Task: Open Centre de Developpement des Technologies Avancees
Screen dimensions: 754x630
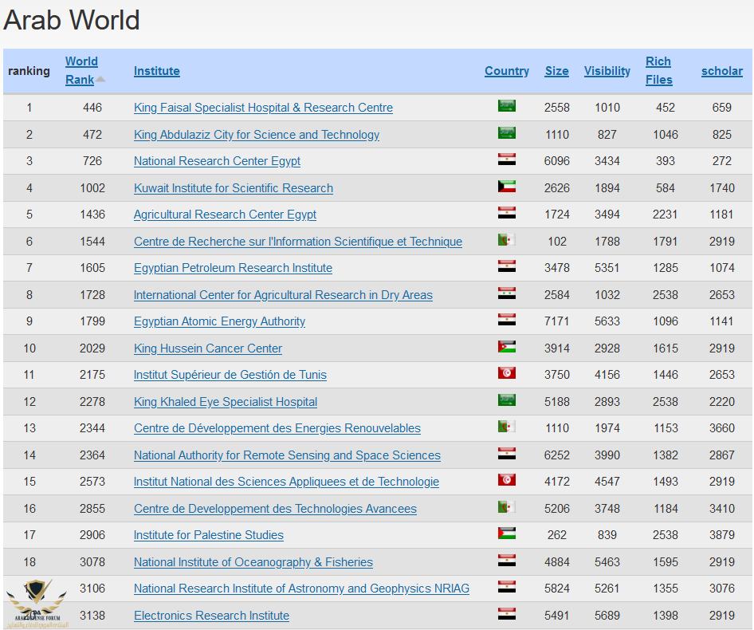Action: click(275, 508)
